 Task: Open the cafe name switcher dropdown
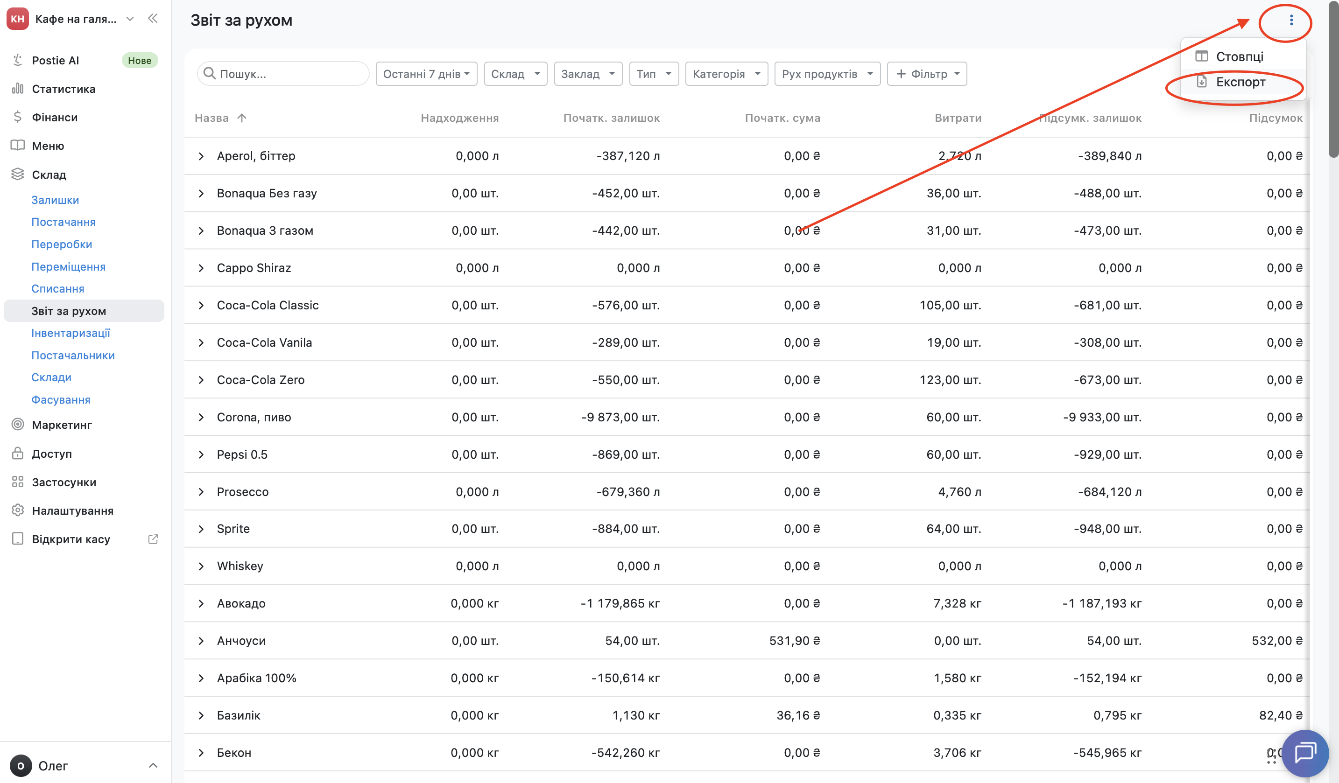130,19
